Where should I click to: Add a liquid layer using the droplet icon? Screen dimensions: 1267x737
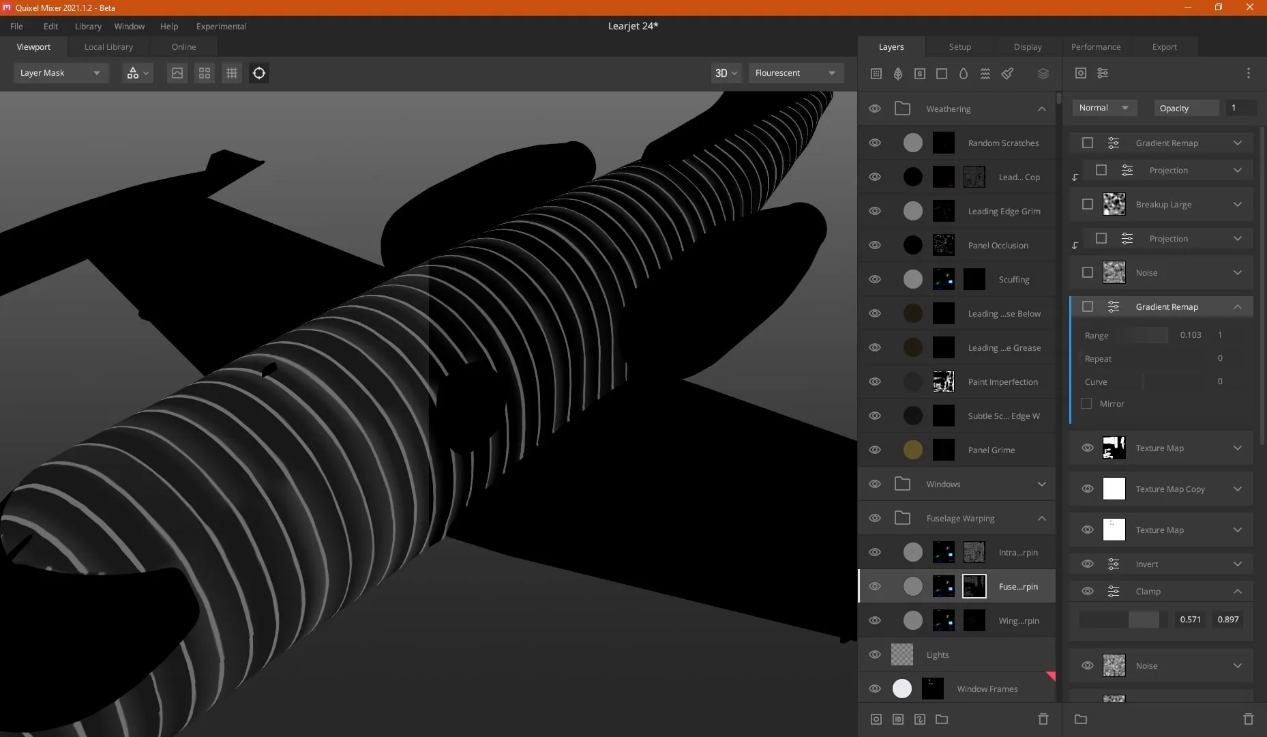pos(964,73)
